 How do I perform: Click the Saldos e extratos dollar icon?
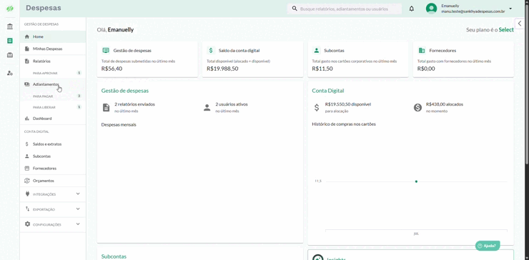click(x=27, y=144)
